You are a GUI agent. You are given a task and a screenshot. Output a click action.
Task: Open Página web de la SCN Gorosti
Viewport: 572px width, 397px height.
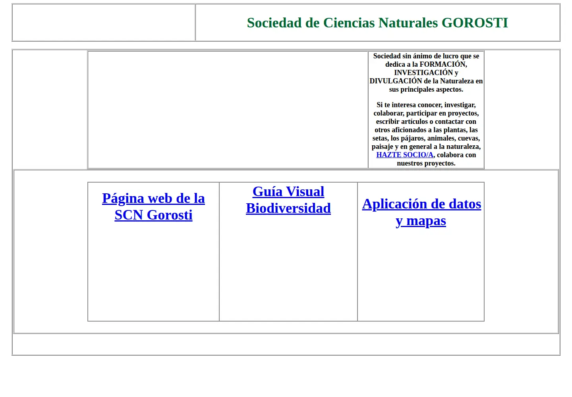[153, 206]
